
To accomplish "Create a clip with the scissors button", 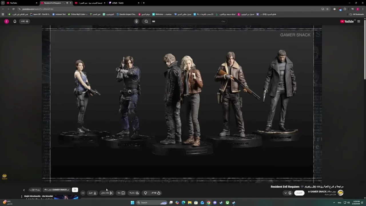I will (107, 193).
